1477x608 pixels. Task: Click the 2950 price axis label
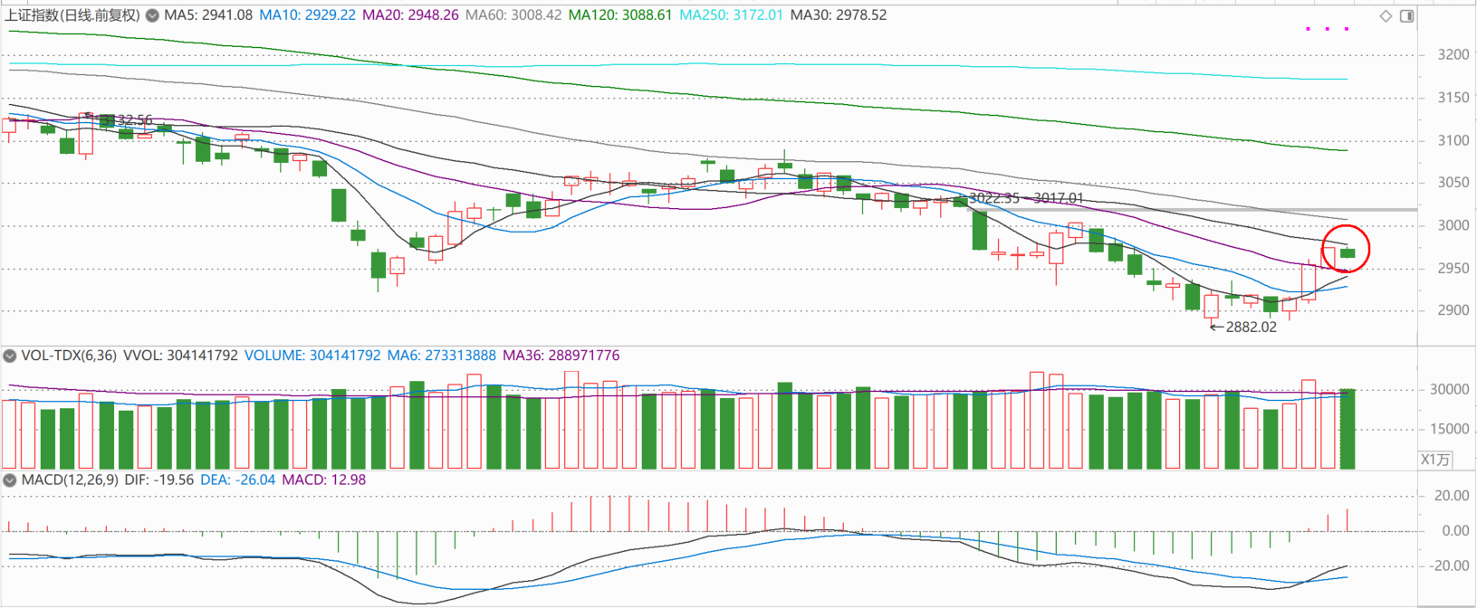point(1453,268)
